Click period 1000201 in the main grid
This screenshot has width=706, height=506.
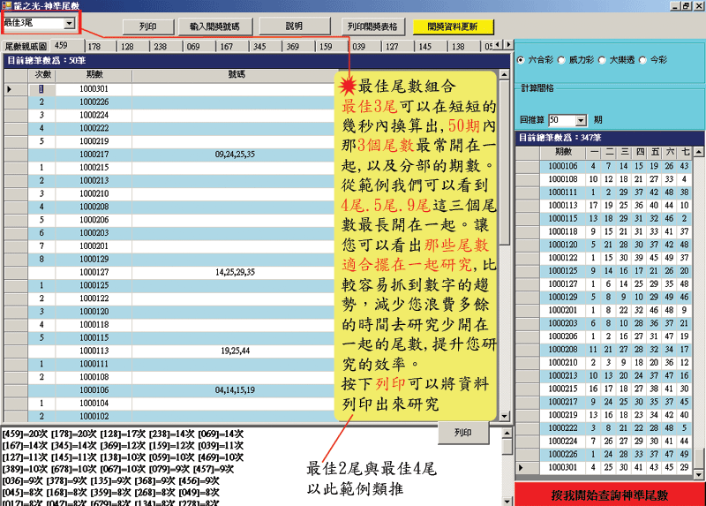94,246
